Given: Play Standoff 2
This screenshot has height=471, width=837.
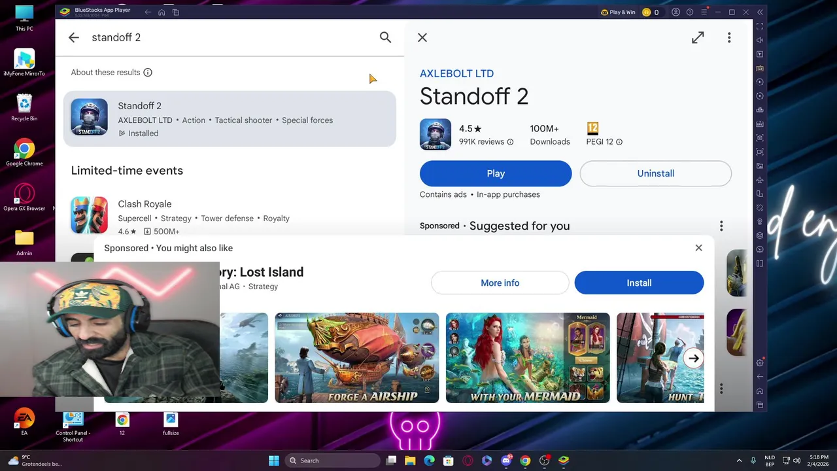Looking at the screenshot, I should (496, 173).
